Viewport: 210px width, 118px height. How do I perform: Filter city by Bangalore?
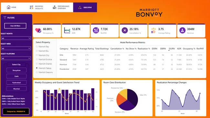(16, 70)
